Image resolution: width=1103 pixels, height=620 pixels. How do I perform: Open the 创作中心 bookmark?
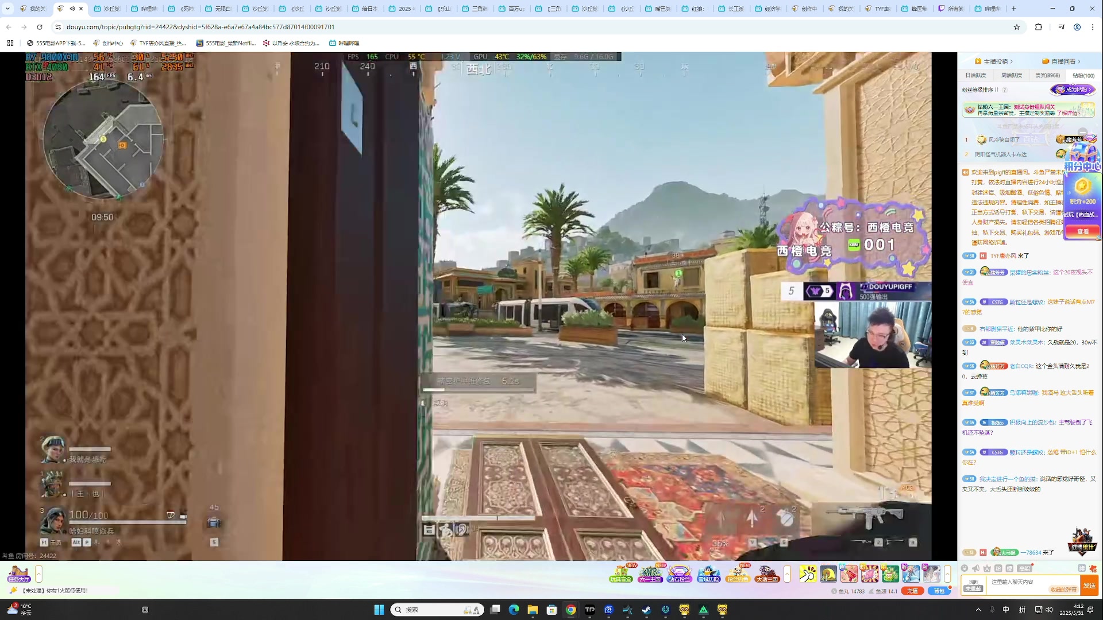(108, 43)
